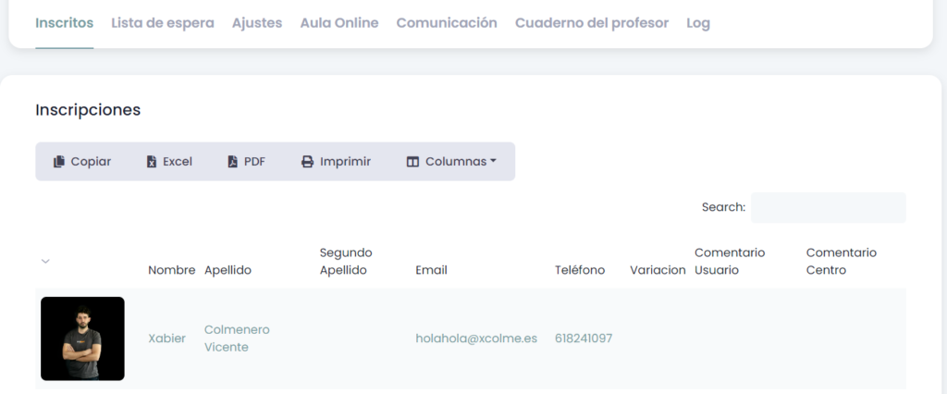
Task: Open the Xabier name link
Action: point(166,339)
